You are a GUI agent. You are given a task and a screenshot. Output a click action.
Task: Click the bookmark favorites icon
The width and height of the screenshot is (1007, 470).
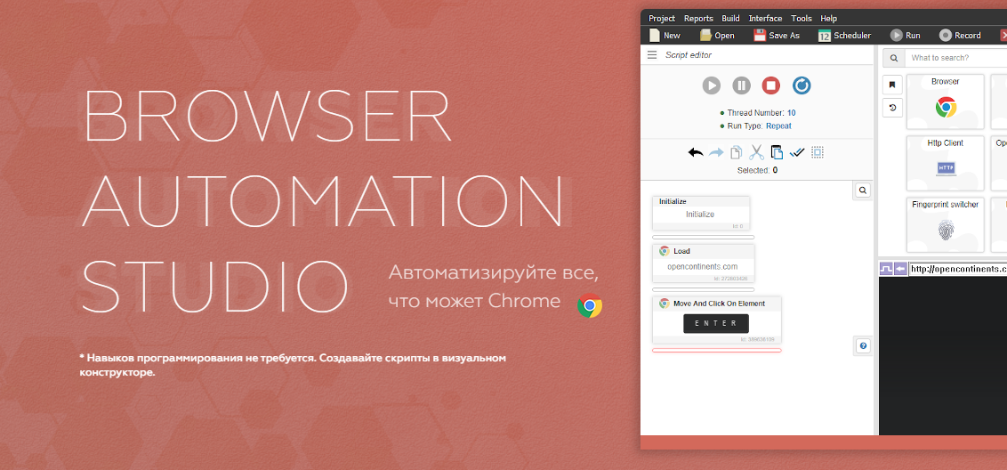(x=892, y=85)
